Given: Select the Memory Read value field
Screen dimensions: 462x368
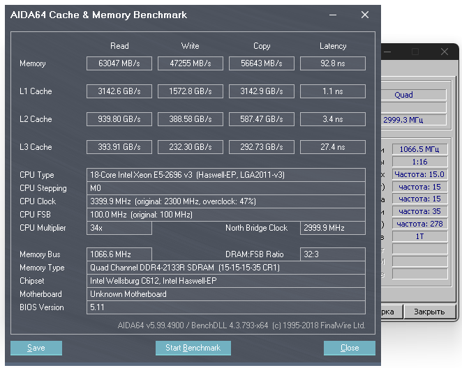Looking at the screenshot, I should (x=119, y=63).
